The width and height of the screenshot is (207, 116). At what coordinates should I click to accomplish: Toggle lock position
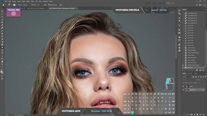191,83
